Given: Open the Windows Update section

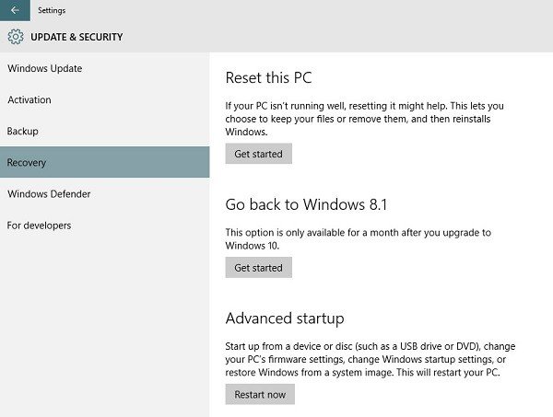Looking at the screenshot, I should tap(44, 69).
